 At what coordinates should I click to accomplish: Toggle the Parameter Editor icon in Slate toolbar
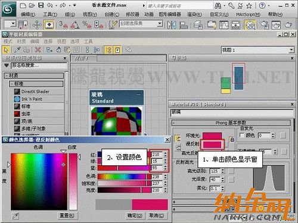[117, 50]
